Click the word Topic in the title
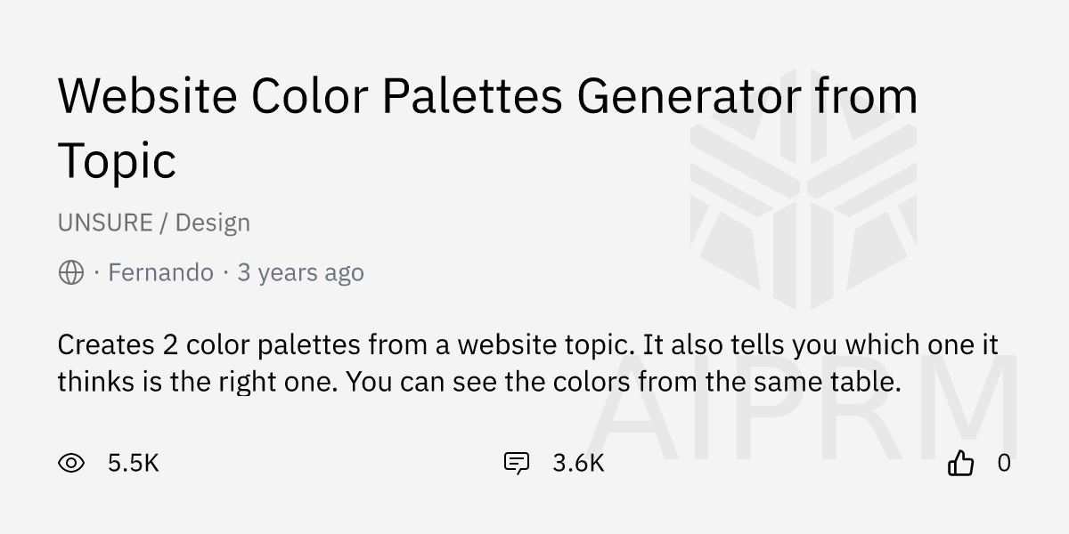Image resolution: width=1069 pixels, height=534 pixels. pyautogui.click(x=117, y=161)
